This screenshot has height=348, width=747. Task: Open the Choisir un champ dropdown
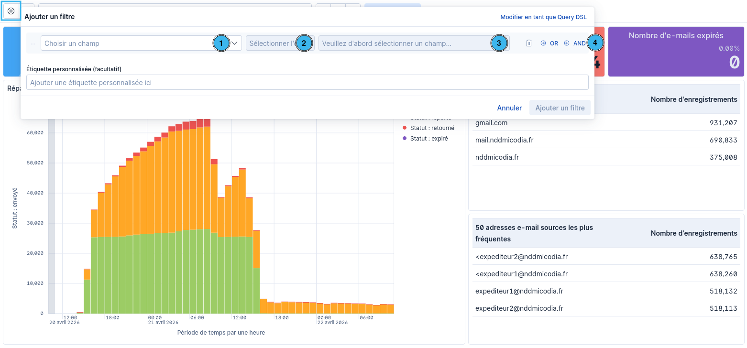141,43
